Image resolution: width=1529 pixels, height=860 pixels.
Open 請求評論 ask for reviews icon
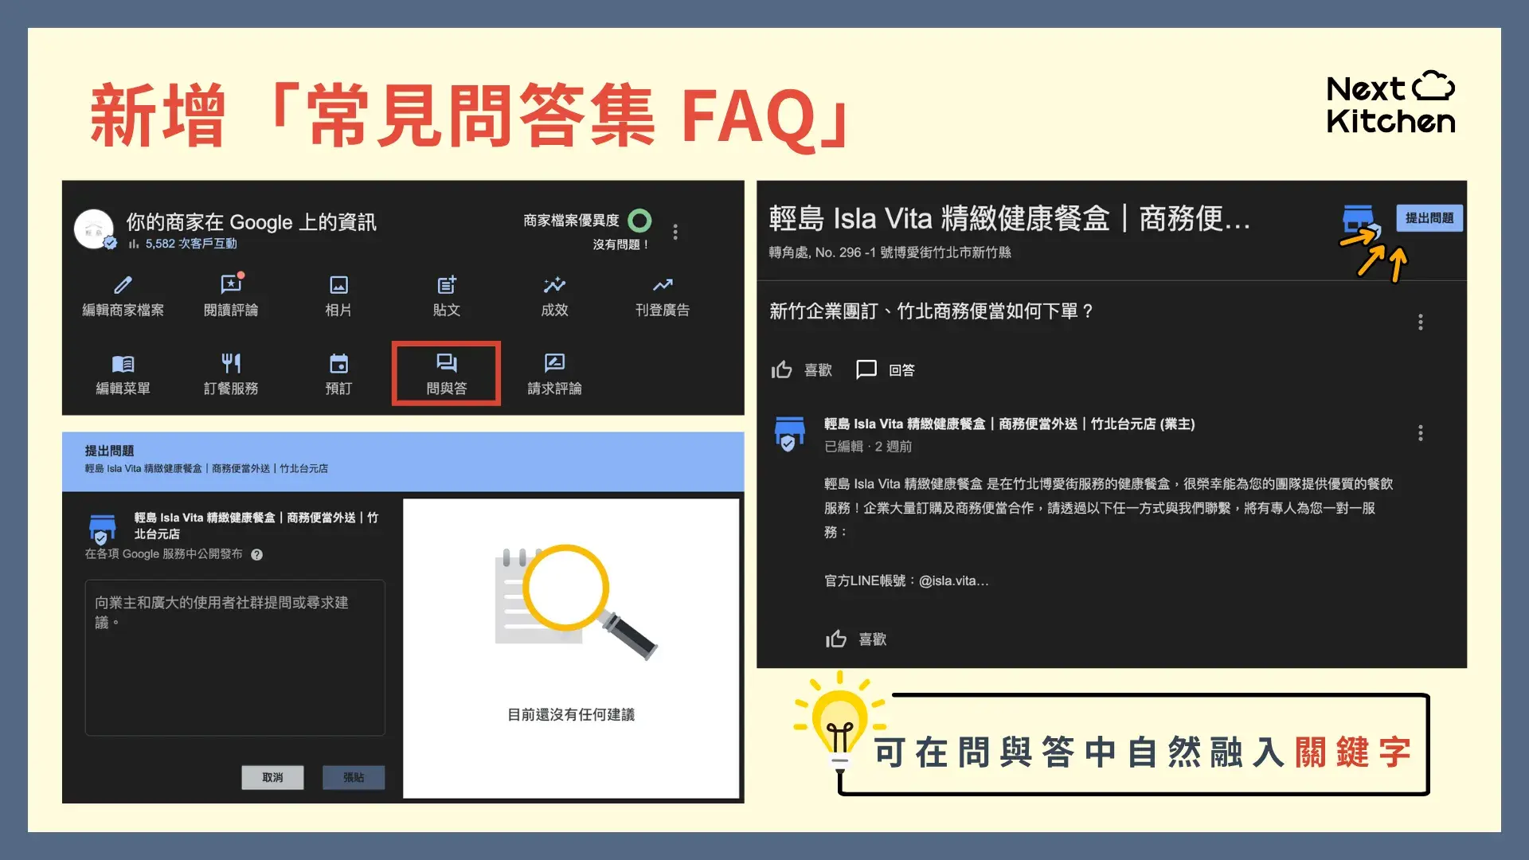click(x=554, y=364)
